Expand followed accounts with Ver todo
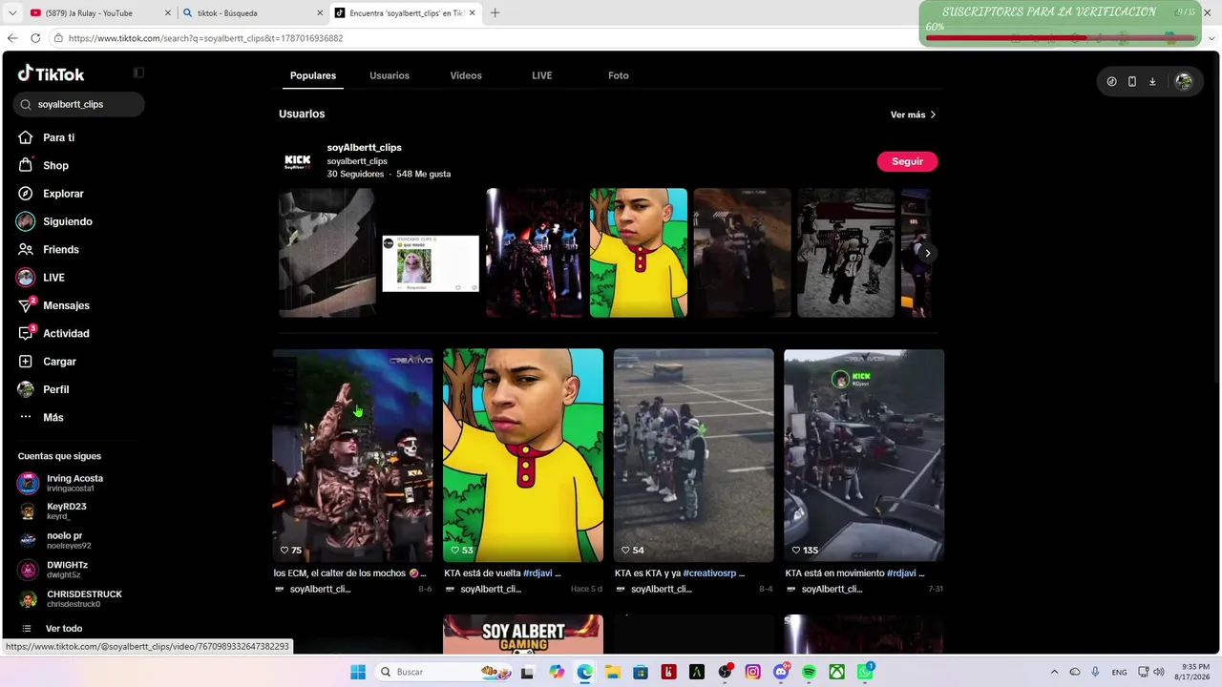The height and width of the screenshot is (687, 1222). [64, 629]
